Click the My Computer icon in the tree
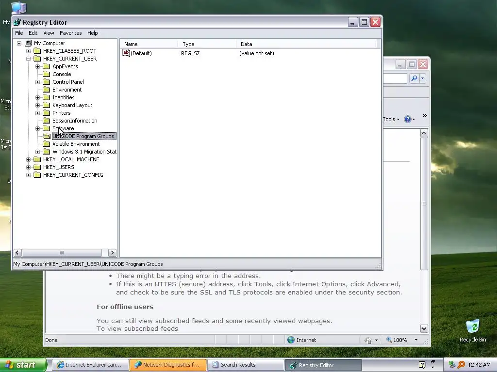The width and height of the screenshot is (497, 372). (x=29, y=43)
